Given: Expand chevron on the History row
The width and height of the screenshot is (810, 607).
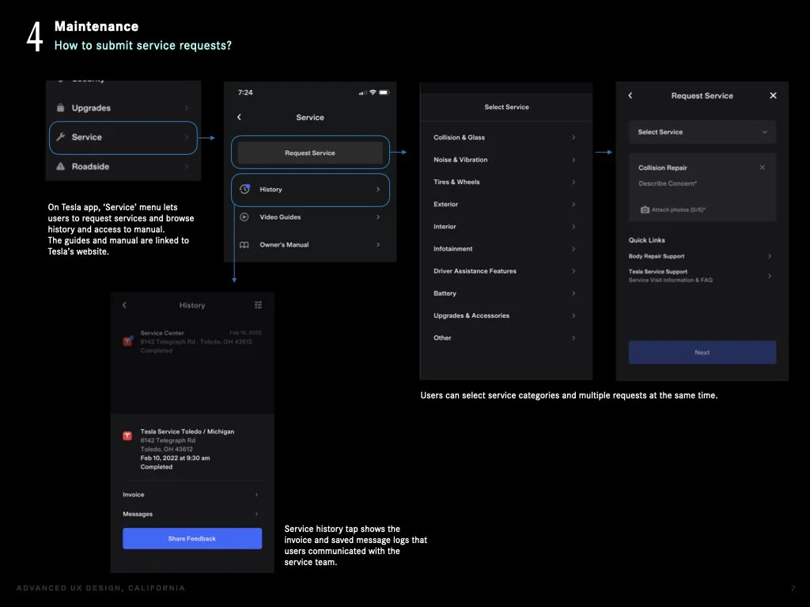Looking at the screenshot, I should (x=378, y=190).
